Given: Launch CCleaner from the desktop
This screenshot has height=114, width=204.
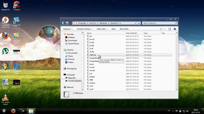Looking at the screenshot, I should click(x=17, y=6).
